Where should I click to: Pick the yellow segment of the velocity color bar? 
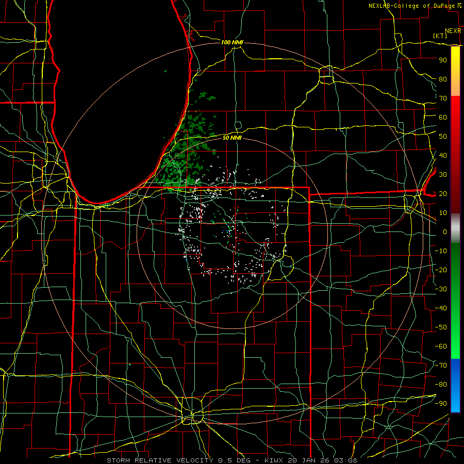(455, 71)
